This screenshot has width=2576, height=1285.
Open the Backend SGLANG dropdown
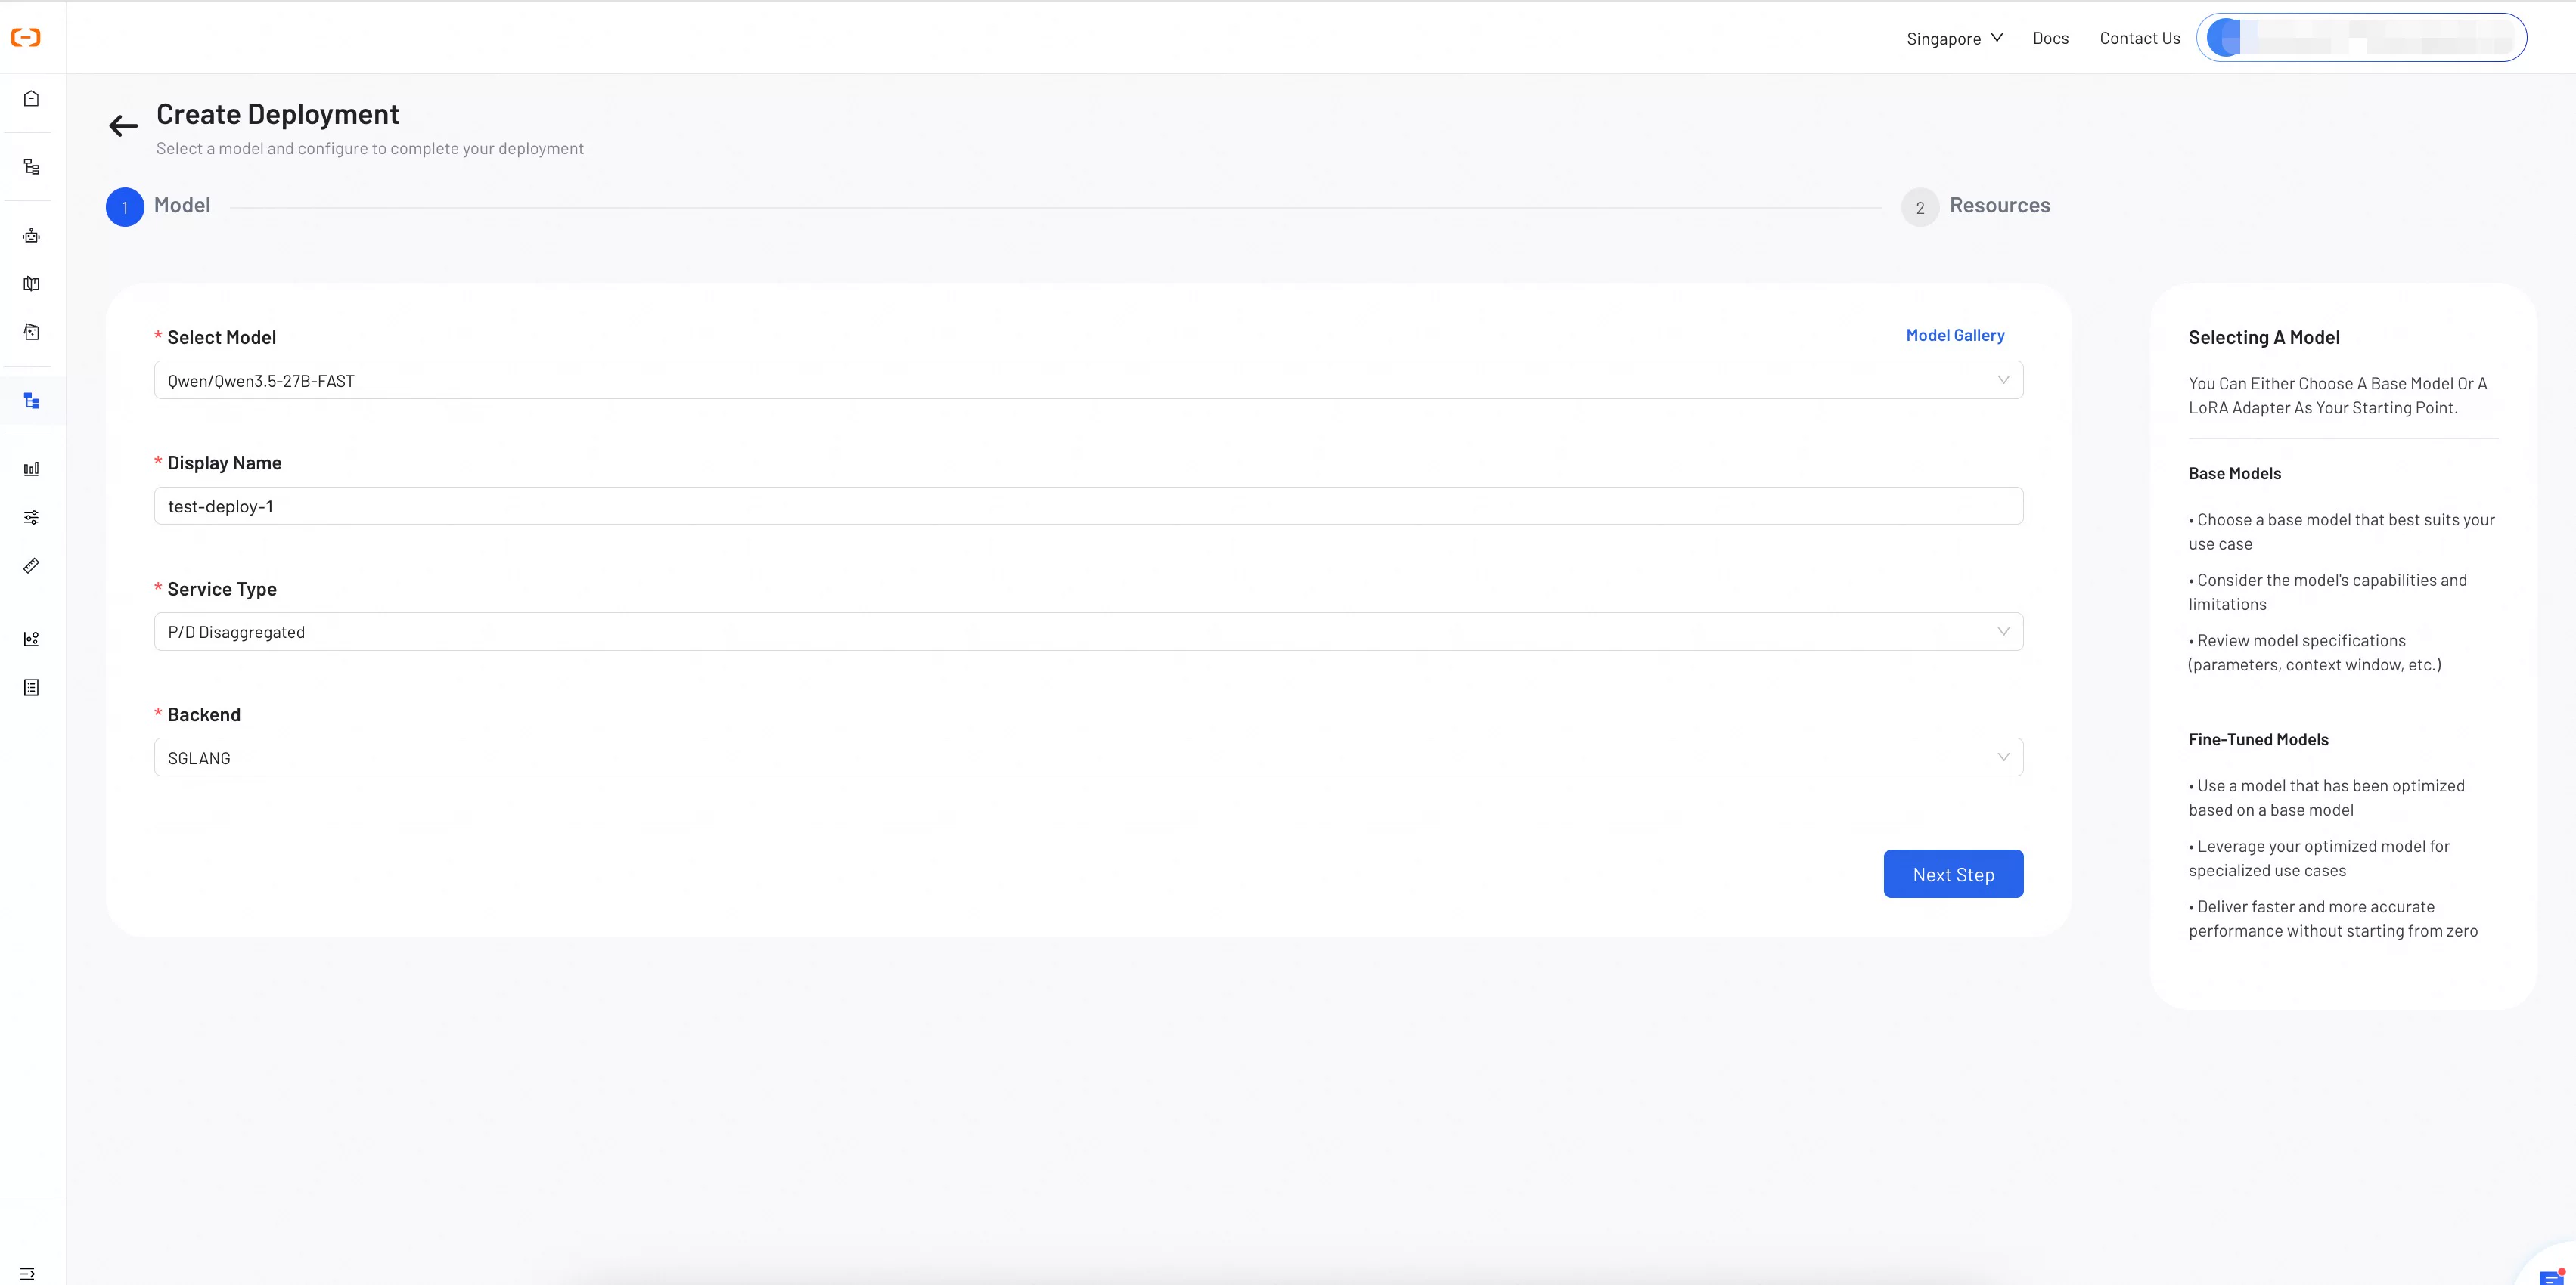[1088, 757]
